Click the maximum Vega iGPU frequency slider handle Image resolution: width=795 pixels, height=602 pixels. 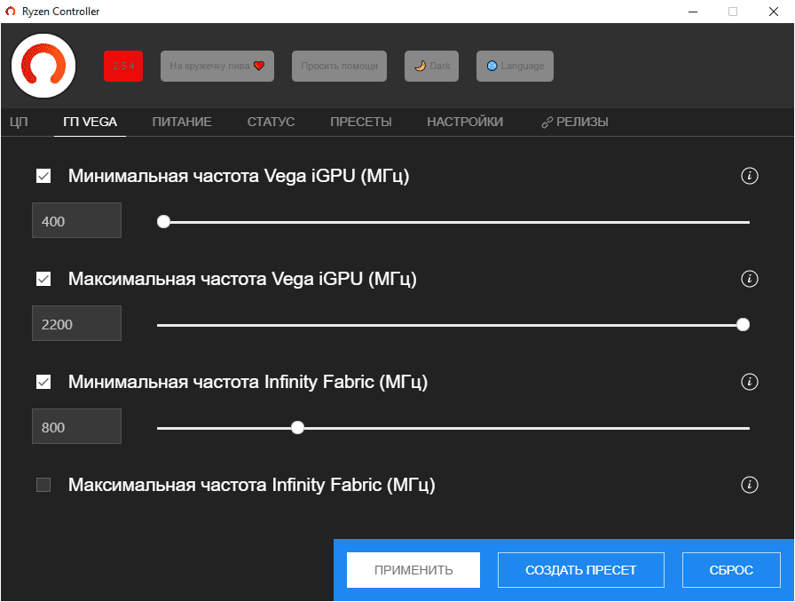[x=743, y=325]
